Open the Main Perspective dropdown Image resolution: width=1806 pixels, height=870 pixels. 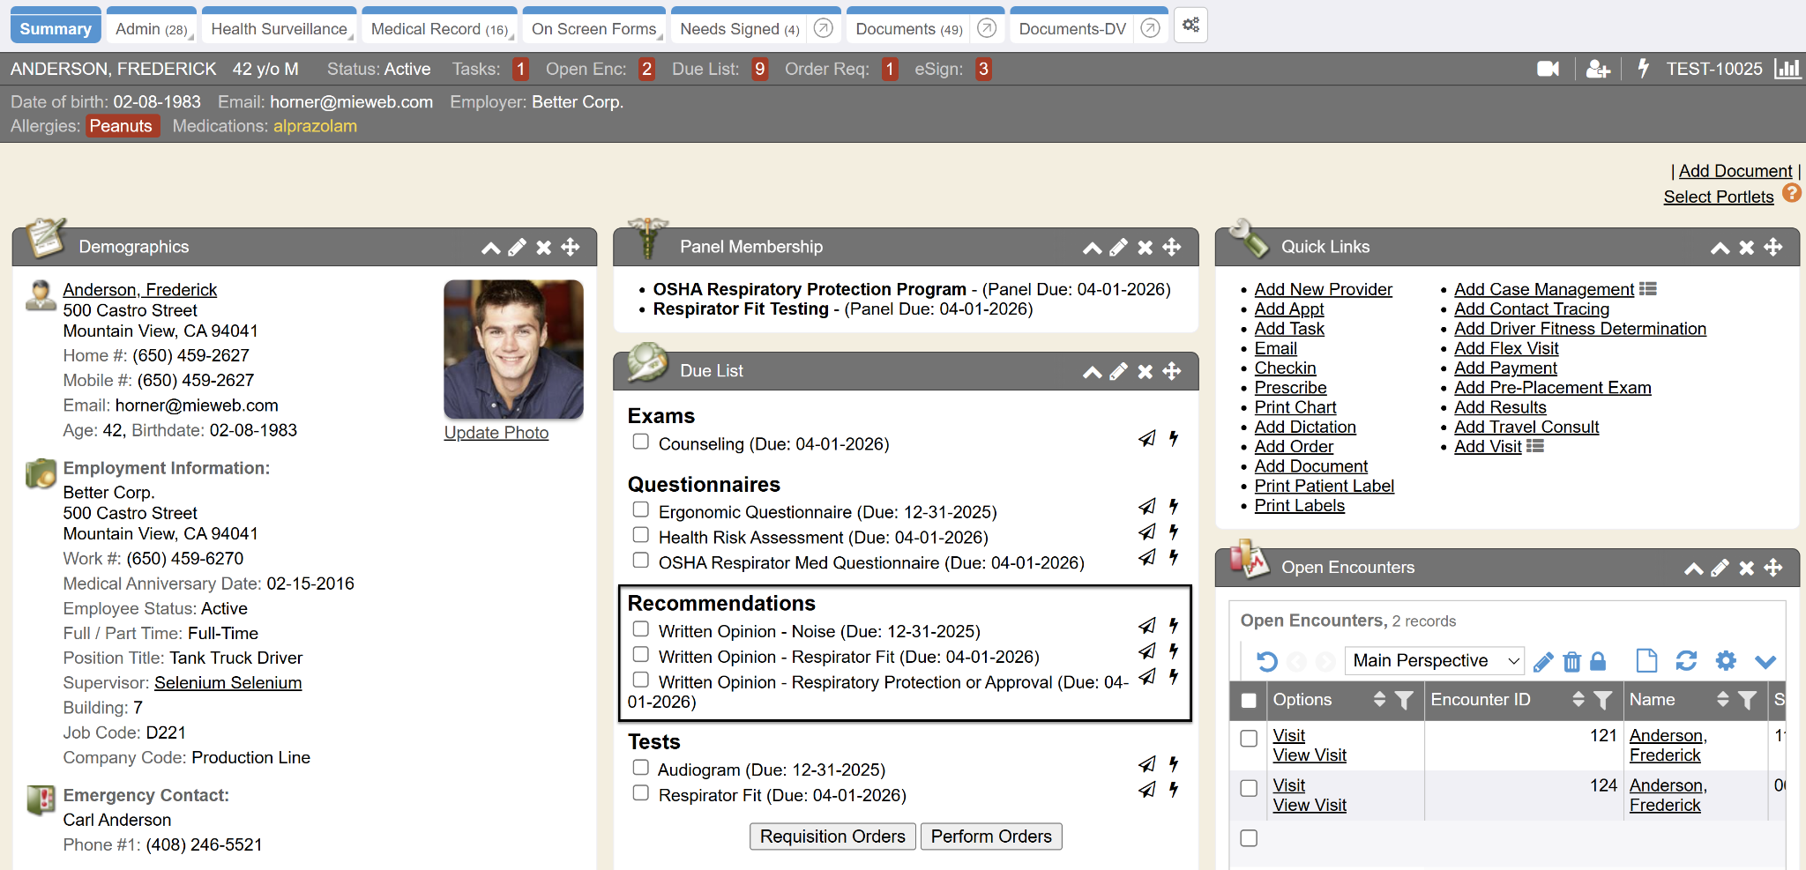click(x=1434, y=660)
